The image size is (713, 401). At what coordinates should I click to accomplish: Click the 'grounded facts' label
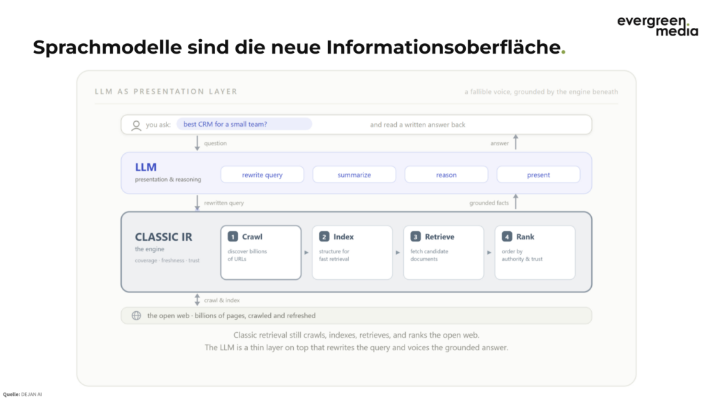point(489,203)
